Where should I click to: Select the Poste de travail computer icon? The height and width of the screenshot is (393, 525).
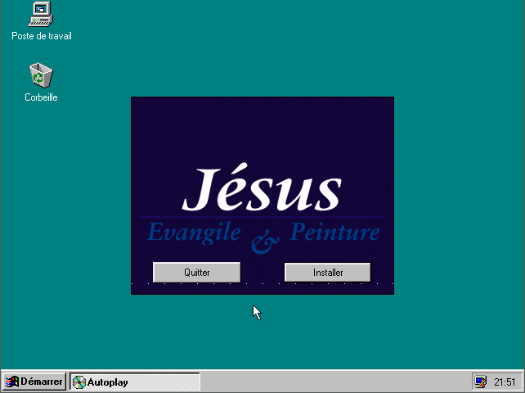point(41,15)
